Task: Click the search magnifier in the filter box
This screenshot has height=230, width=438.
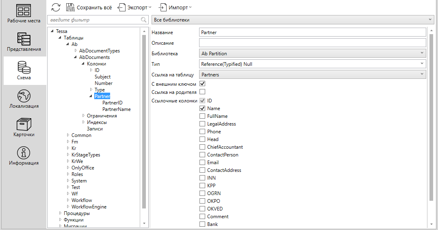Action: [143, 20]
